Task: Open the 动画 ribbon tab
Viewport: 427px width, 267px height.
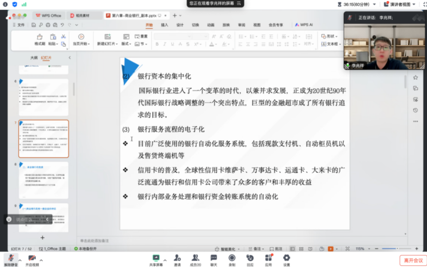Action: pyautogui.click(x=211, y=25)
